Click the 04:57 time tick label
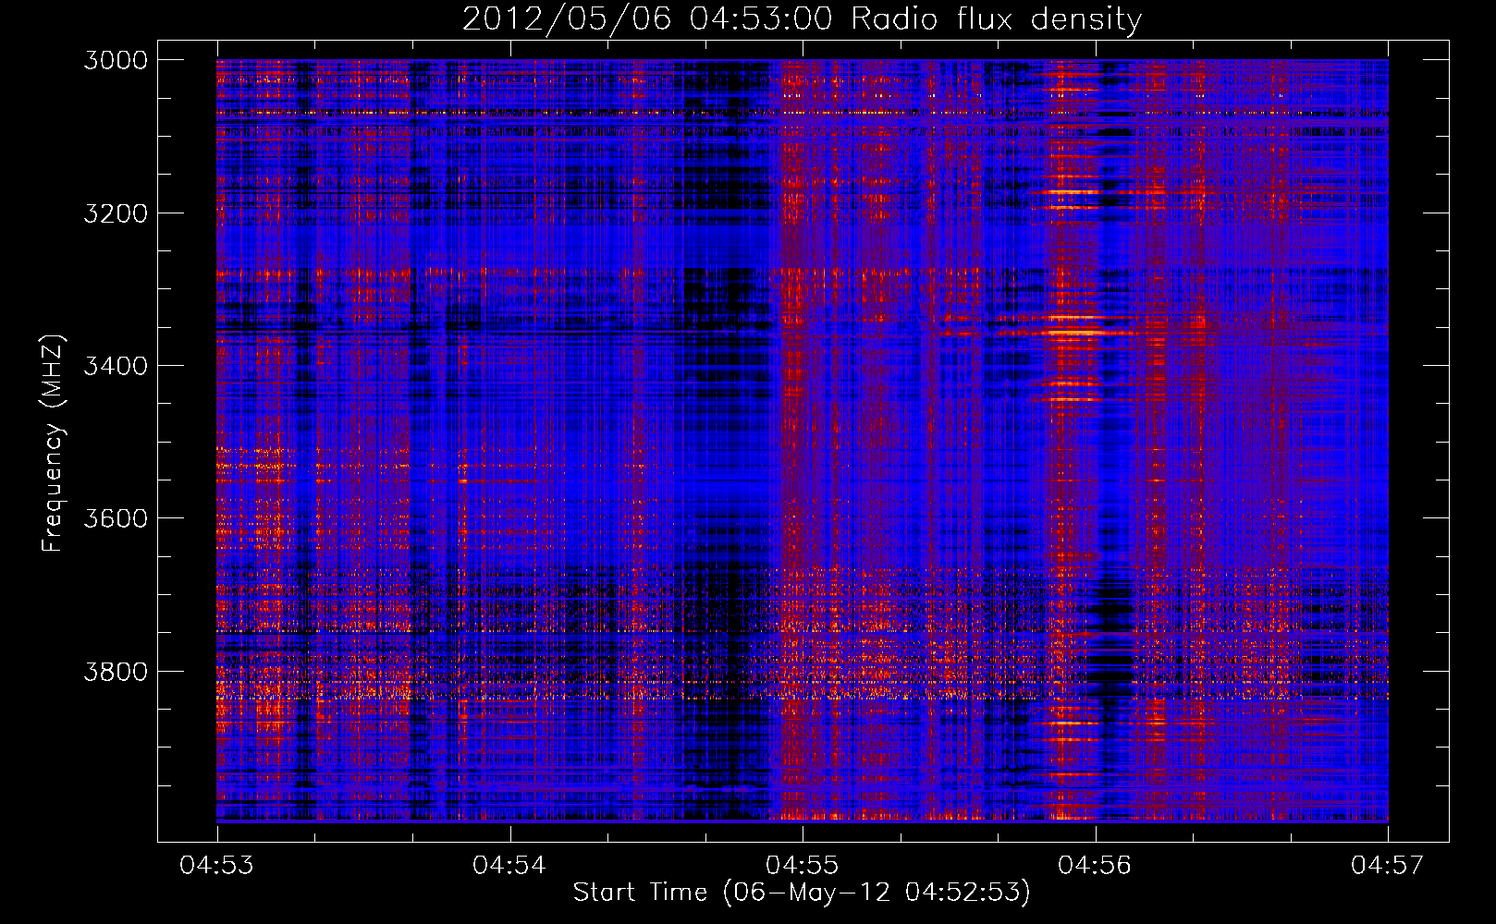Viewport: 1496px width, 924px height. coord(1388,865)
